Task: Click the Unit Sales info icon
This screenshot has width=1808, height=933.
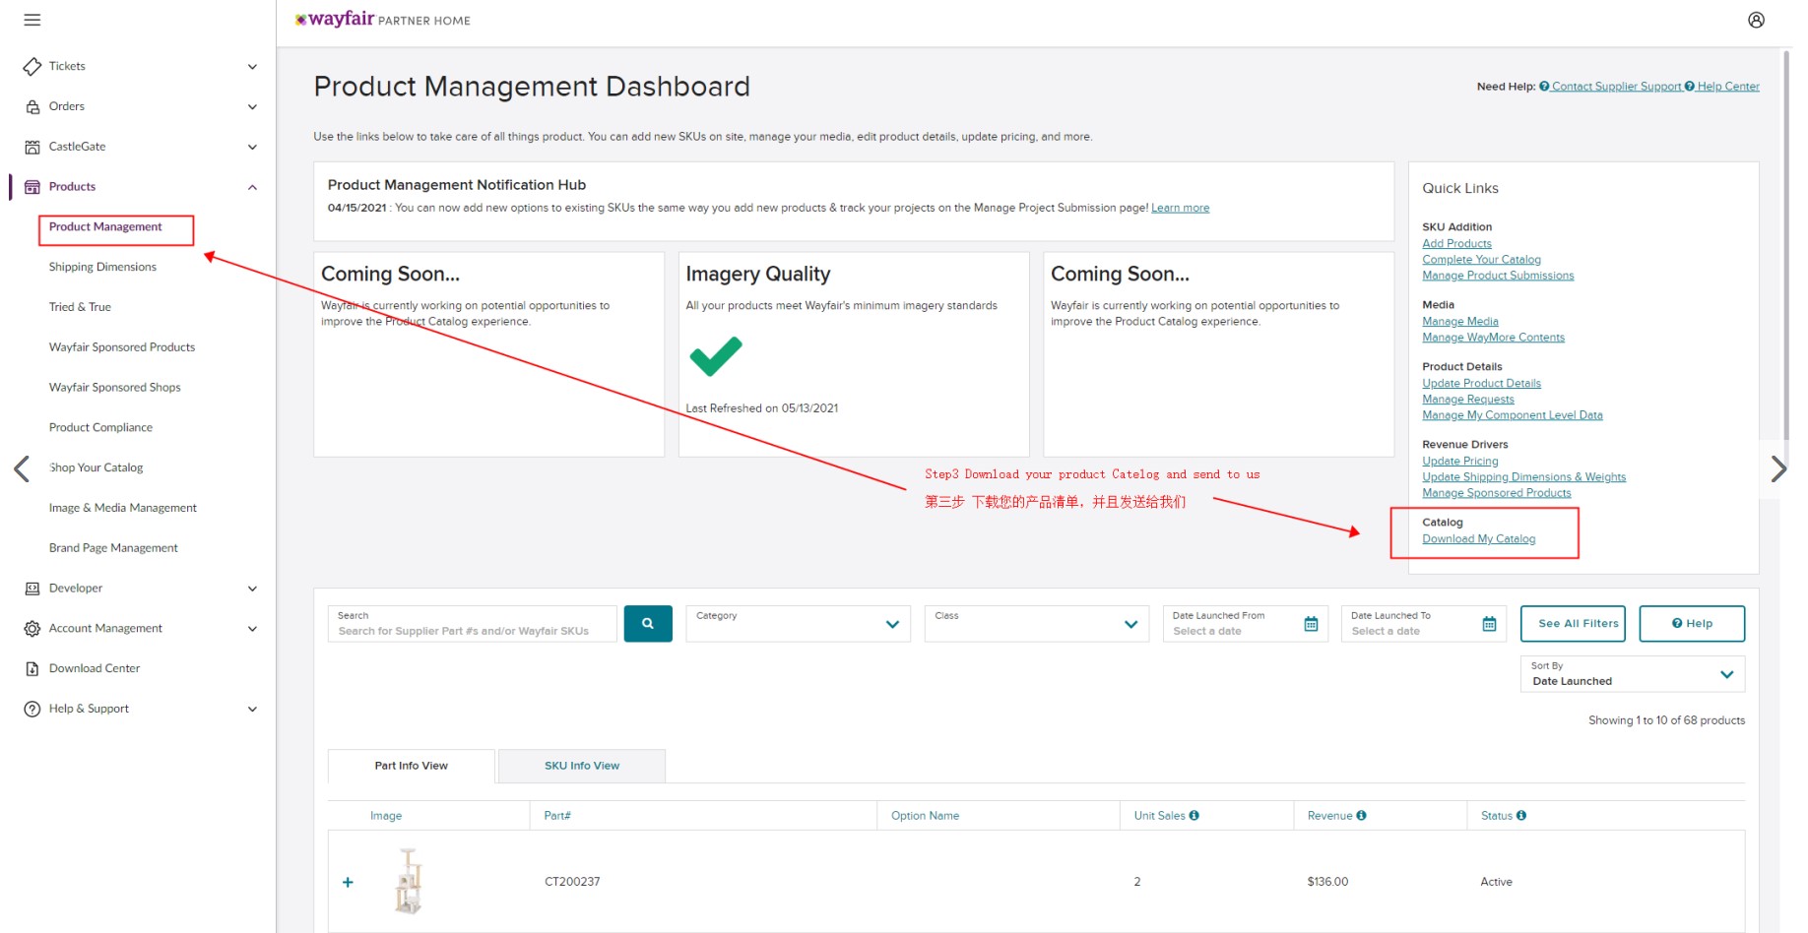Action: coord(1194,815)
